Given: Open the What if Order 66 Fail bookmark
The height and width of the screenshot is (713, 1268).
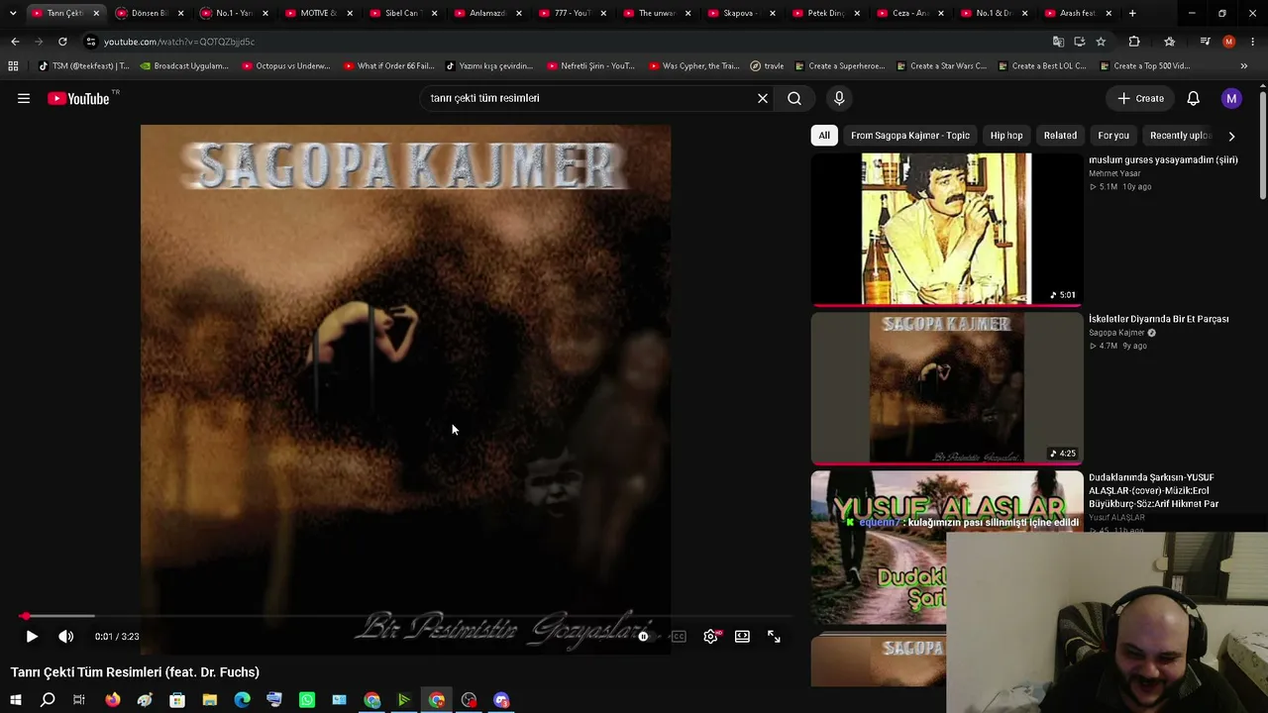Looking at the screenshot, I should [388, 66].
